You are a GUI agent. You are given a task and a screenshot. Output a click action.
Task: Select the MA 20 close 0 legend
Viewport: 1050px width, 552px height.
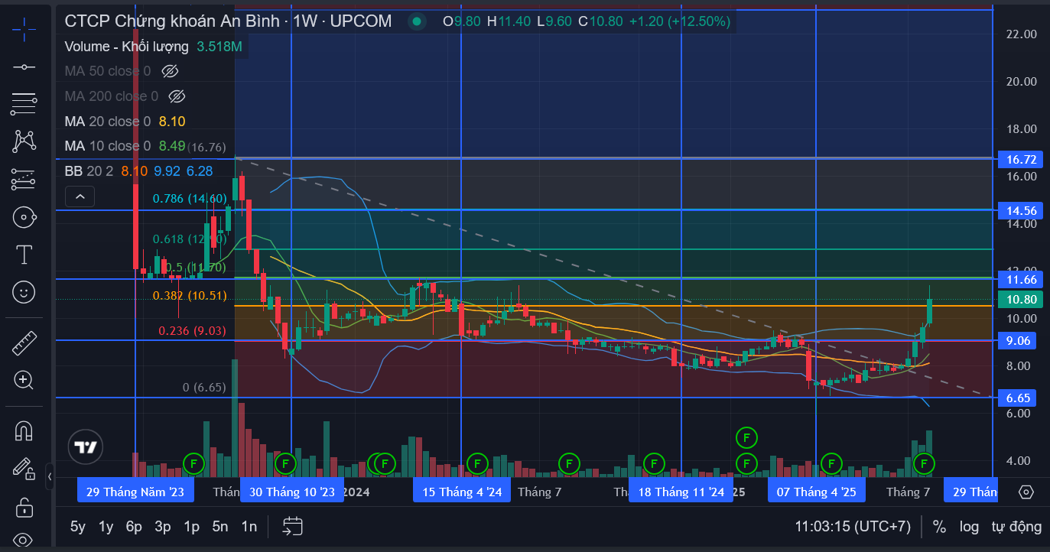click(x=108, y=122)
